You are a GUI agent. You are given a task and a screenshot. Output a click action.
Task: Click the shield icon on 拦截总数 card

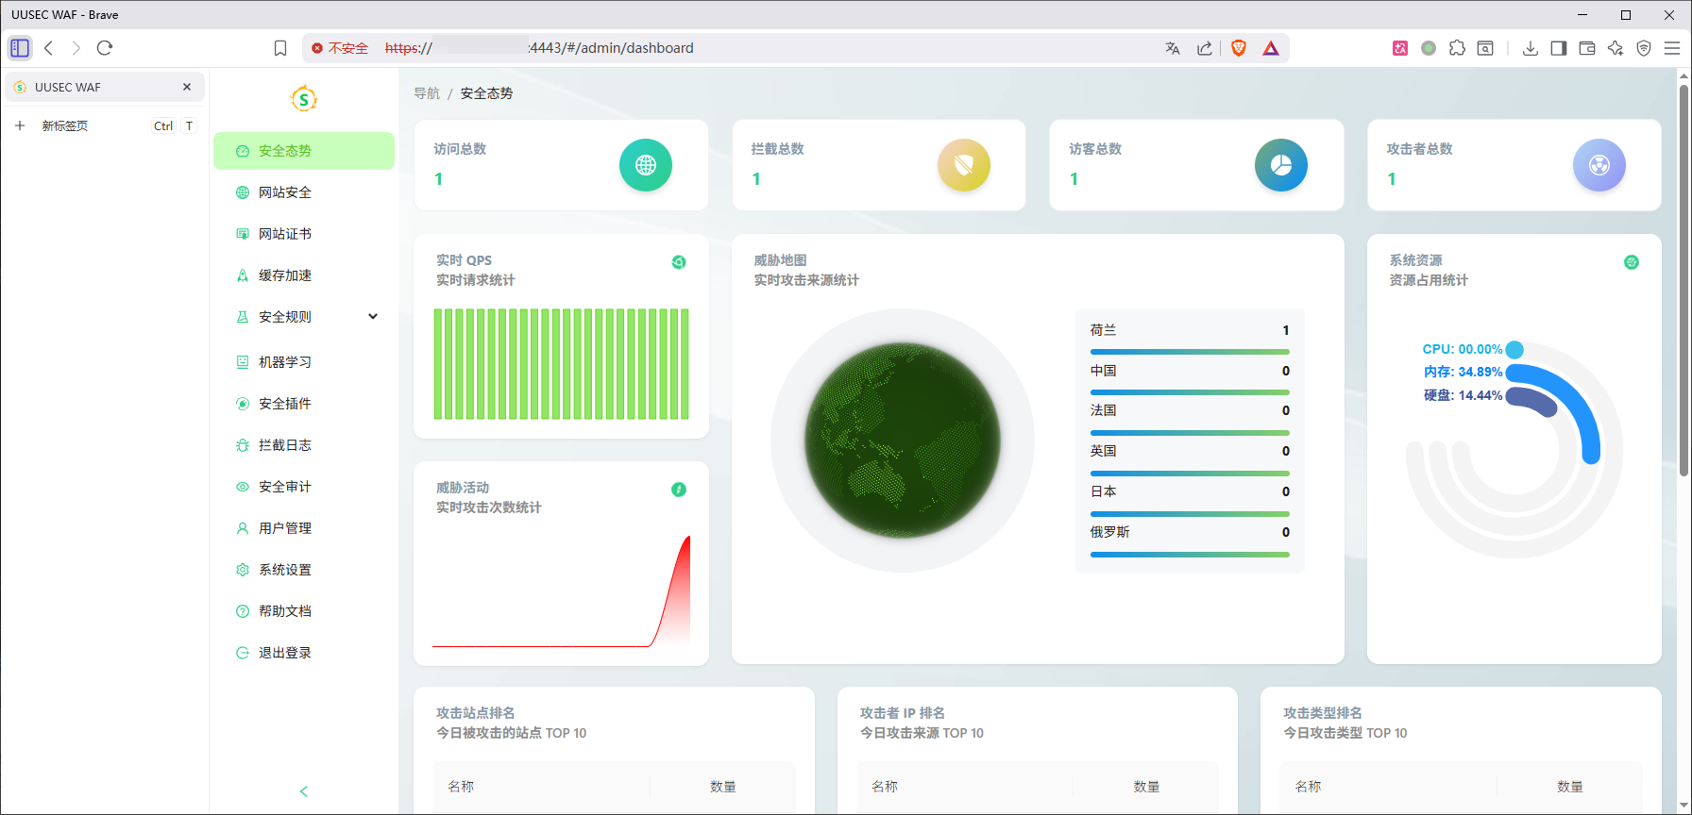964,165
